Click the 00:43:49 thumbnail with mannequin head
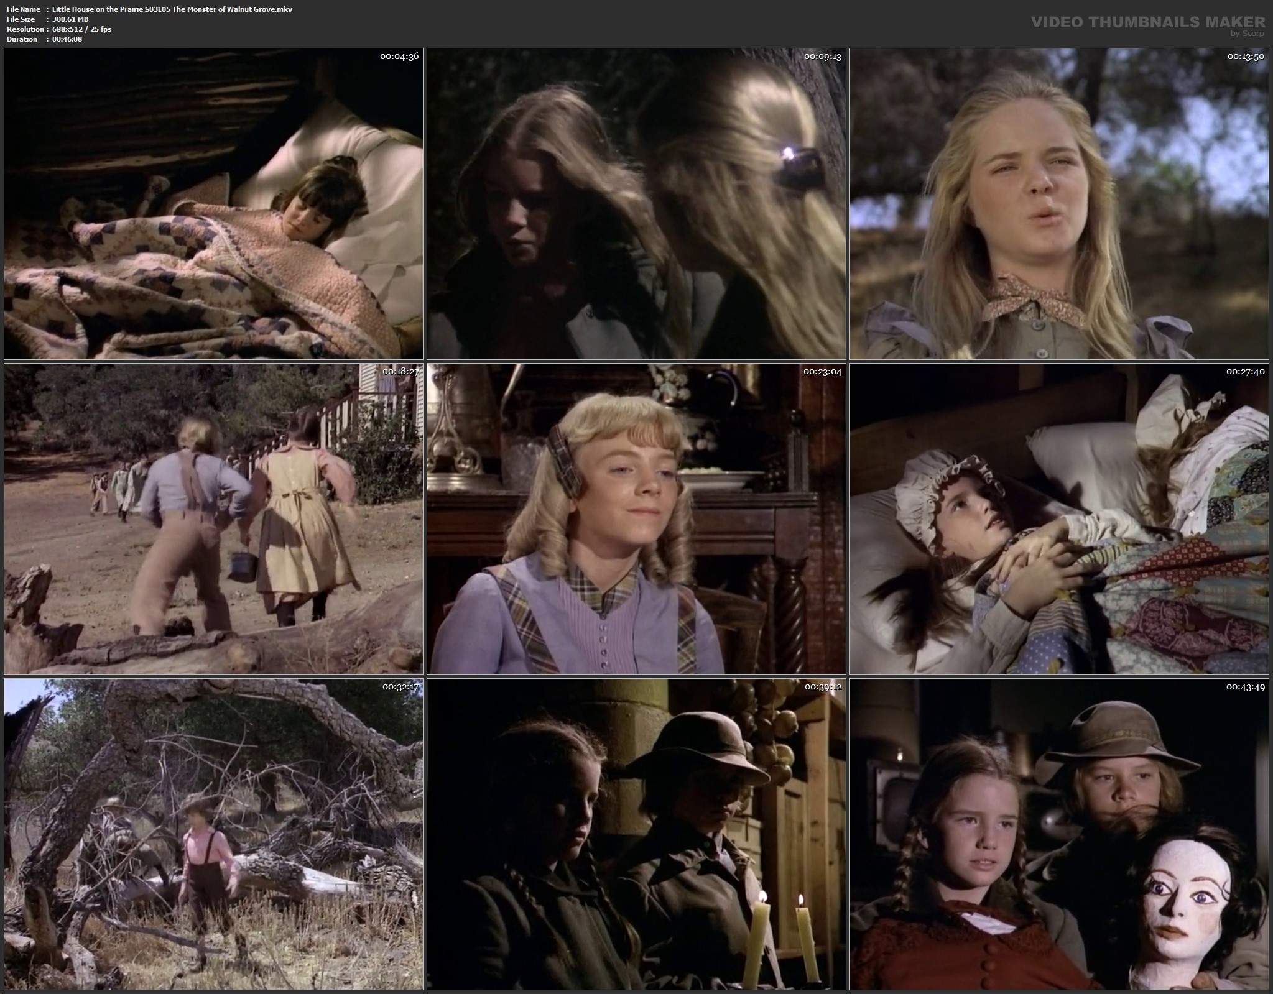 [x=1059, y=834]
